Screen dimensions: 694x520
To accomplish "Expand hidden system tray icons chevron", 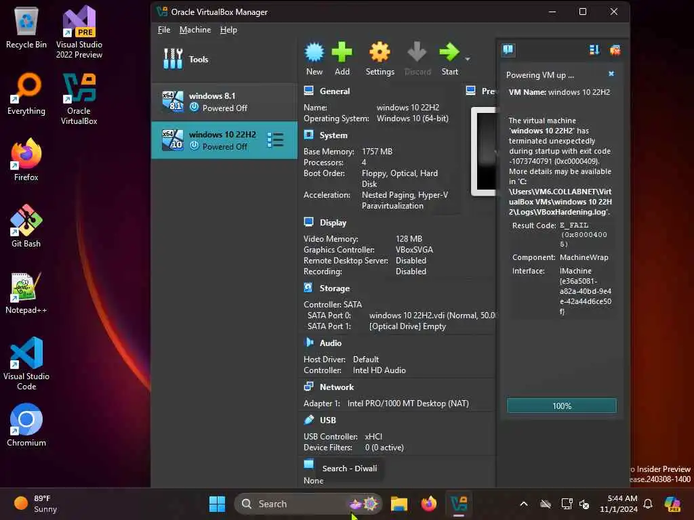I will coord(524,504).
